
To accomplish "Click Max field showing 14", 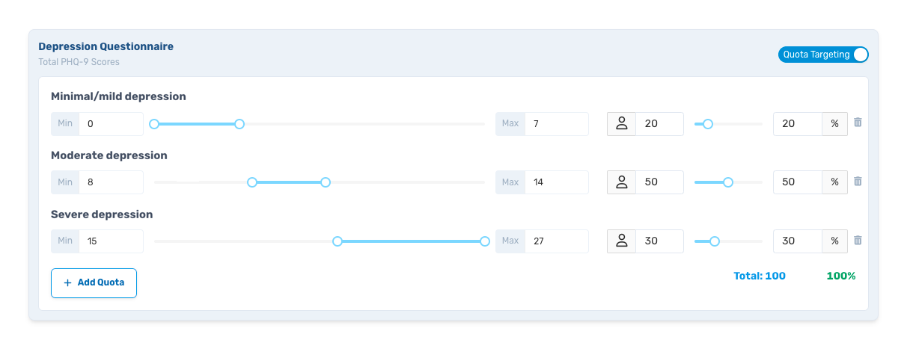I will [556, 182].
